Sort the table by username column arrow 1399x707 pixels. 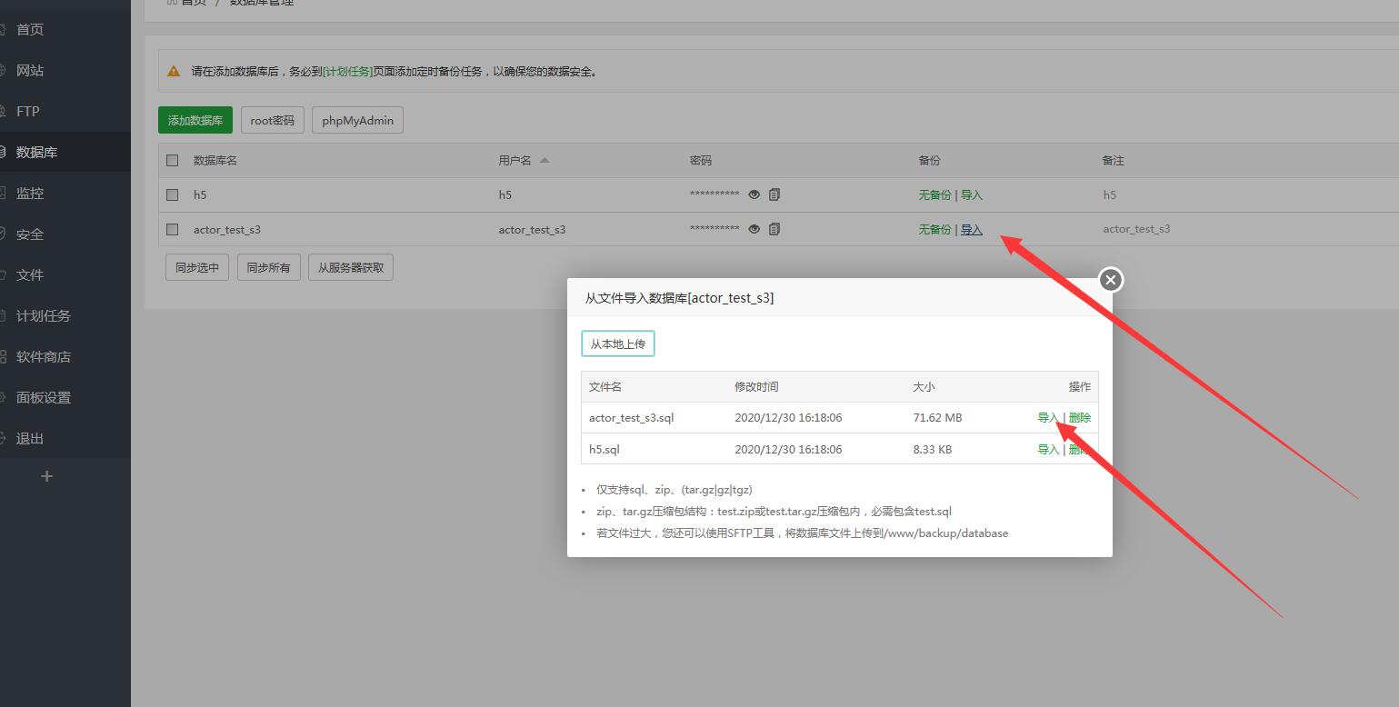click(x=545, y=160)
